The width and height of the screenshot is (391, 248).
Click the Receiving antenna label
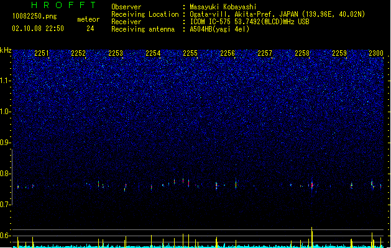[143, 29]
